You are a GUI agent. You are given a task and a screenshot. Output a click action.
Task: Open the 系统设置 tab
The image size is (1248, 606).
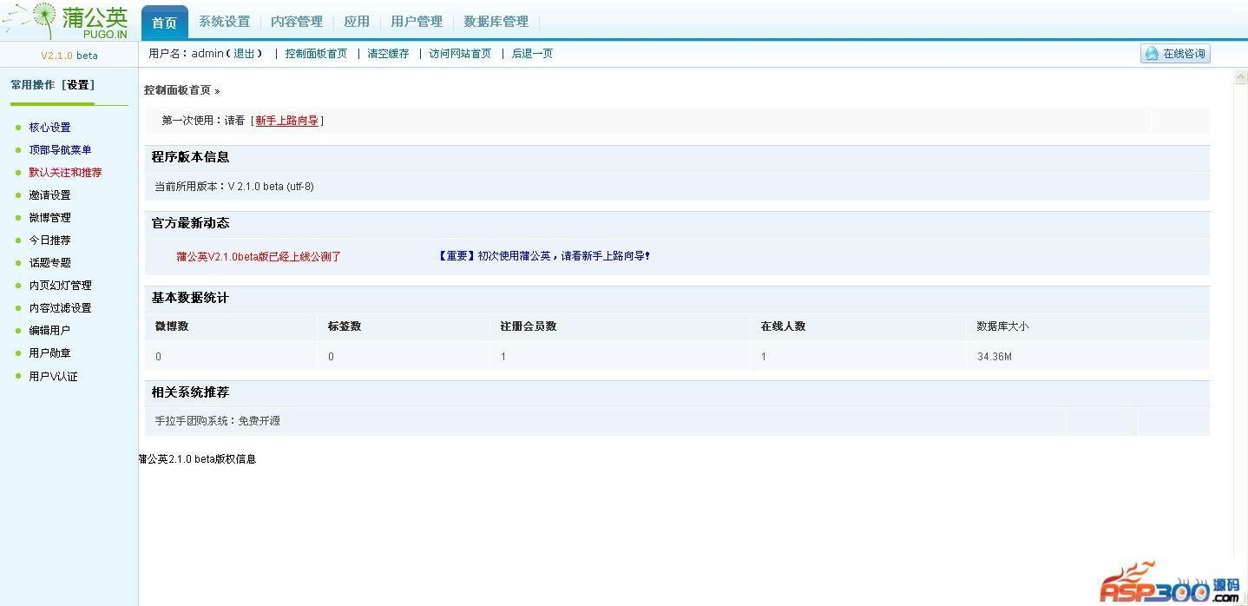tap(224, 22)
